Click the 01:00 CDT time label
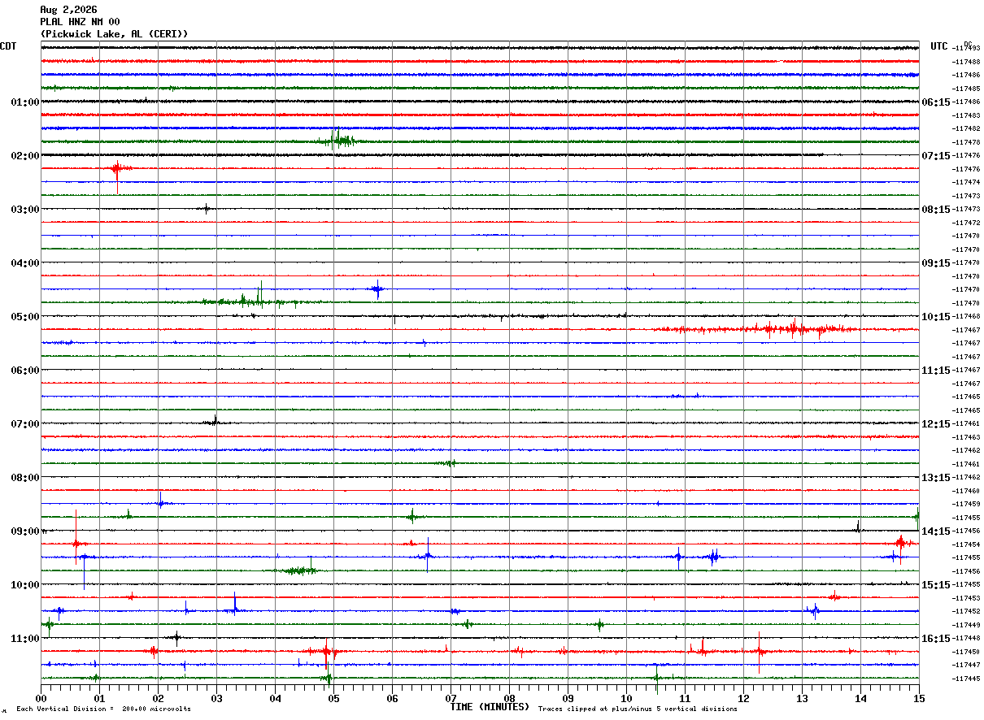The image size is (984, 720). pyautogui.click(x=25, y=102)
